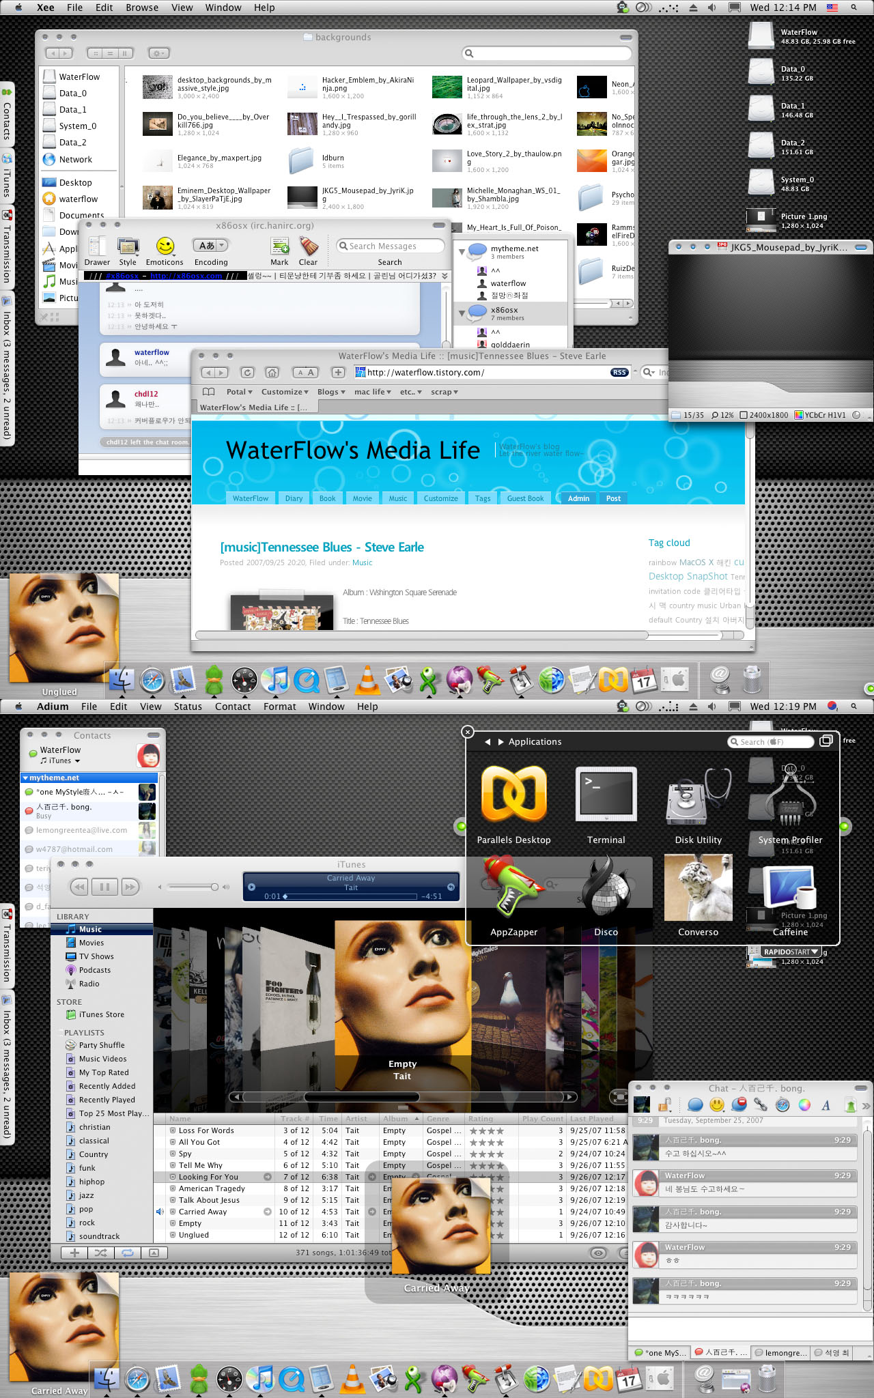Open the Browse menu in the Xee menu bar
874x1398 pixels.
142,8
